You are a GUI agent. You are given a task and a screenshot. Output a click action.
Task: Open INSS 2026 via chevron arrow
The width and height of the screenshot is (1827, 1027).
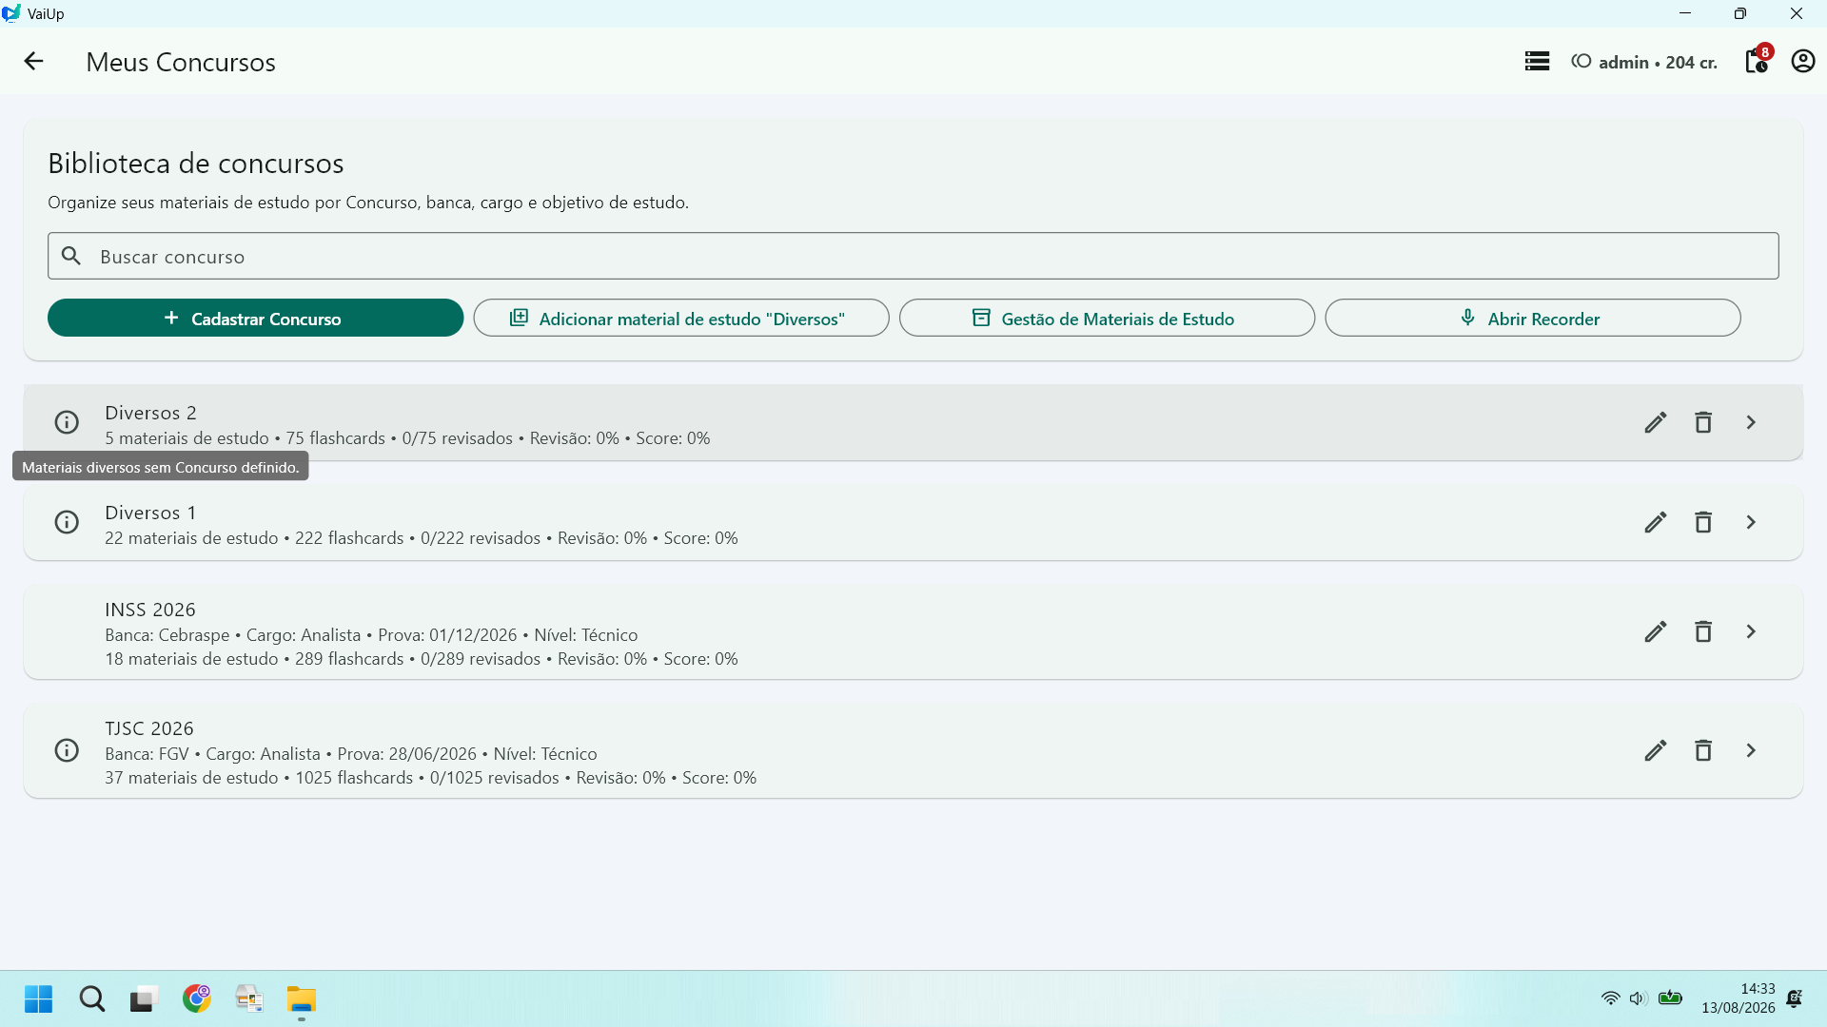(x=1751, y=631)
